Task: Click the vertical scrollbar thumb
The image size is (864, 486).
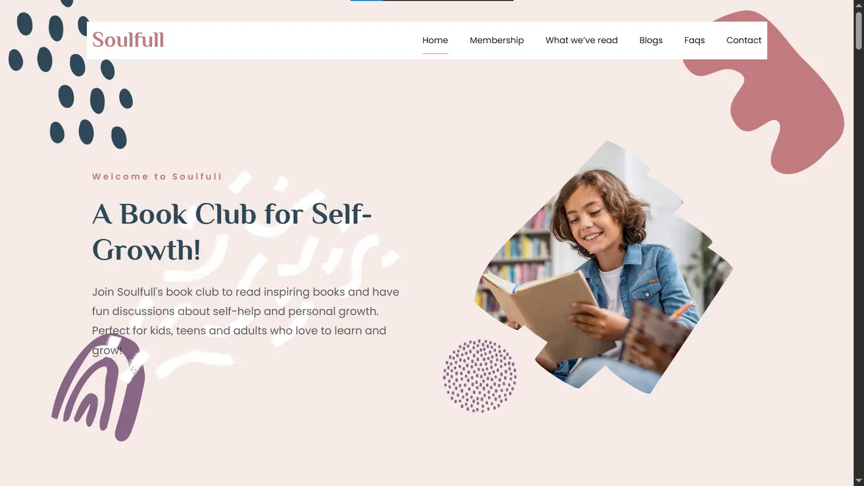Action: [x=859, y=31]
